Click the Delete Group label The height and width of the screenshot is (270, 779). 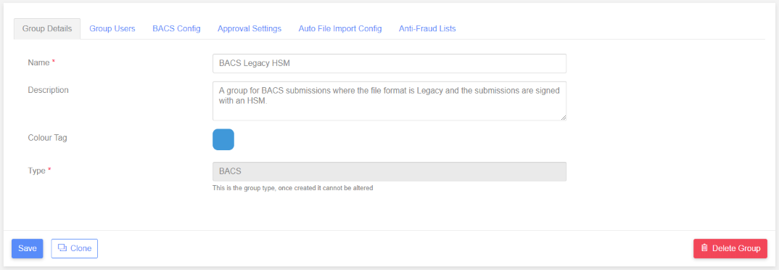pos(736,249)
